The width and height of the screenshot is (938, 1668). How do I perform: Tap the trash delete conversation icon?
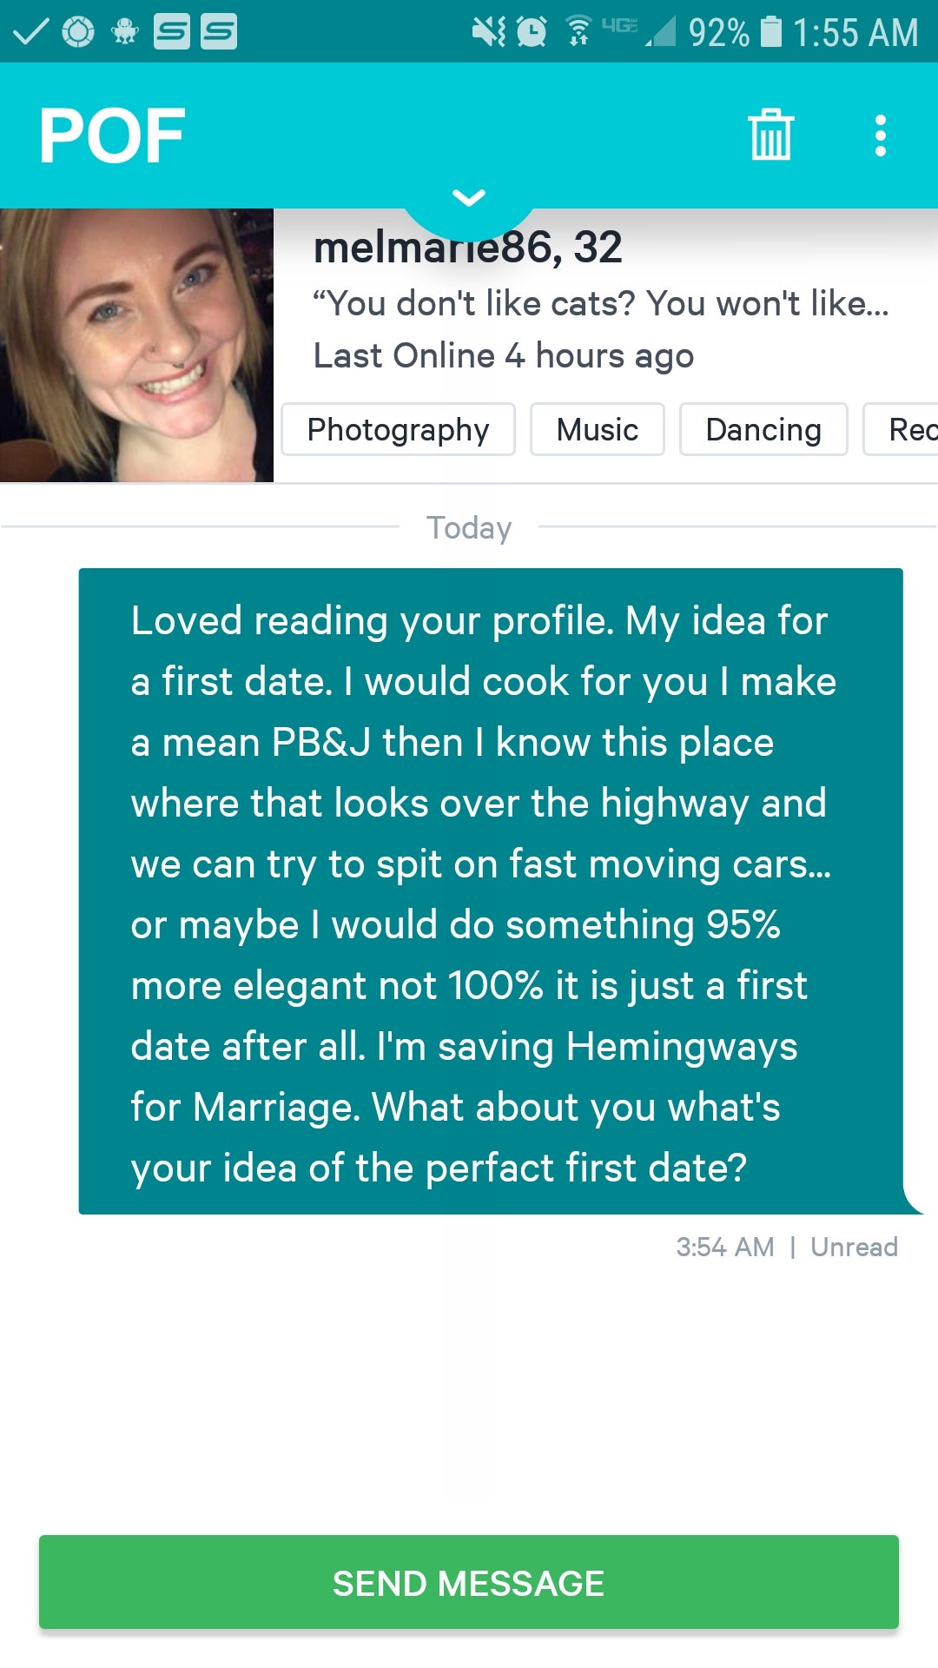click(x=770, y=136)
